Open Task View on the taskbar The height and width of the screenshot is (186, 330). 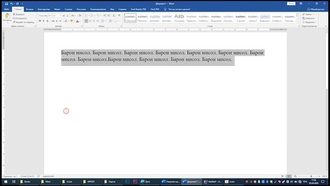click(x=14, y=181)
